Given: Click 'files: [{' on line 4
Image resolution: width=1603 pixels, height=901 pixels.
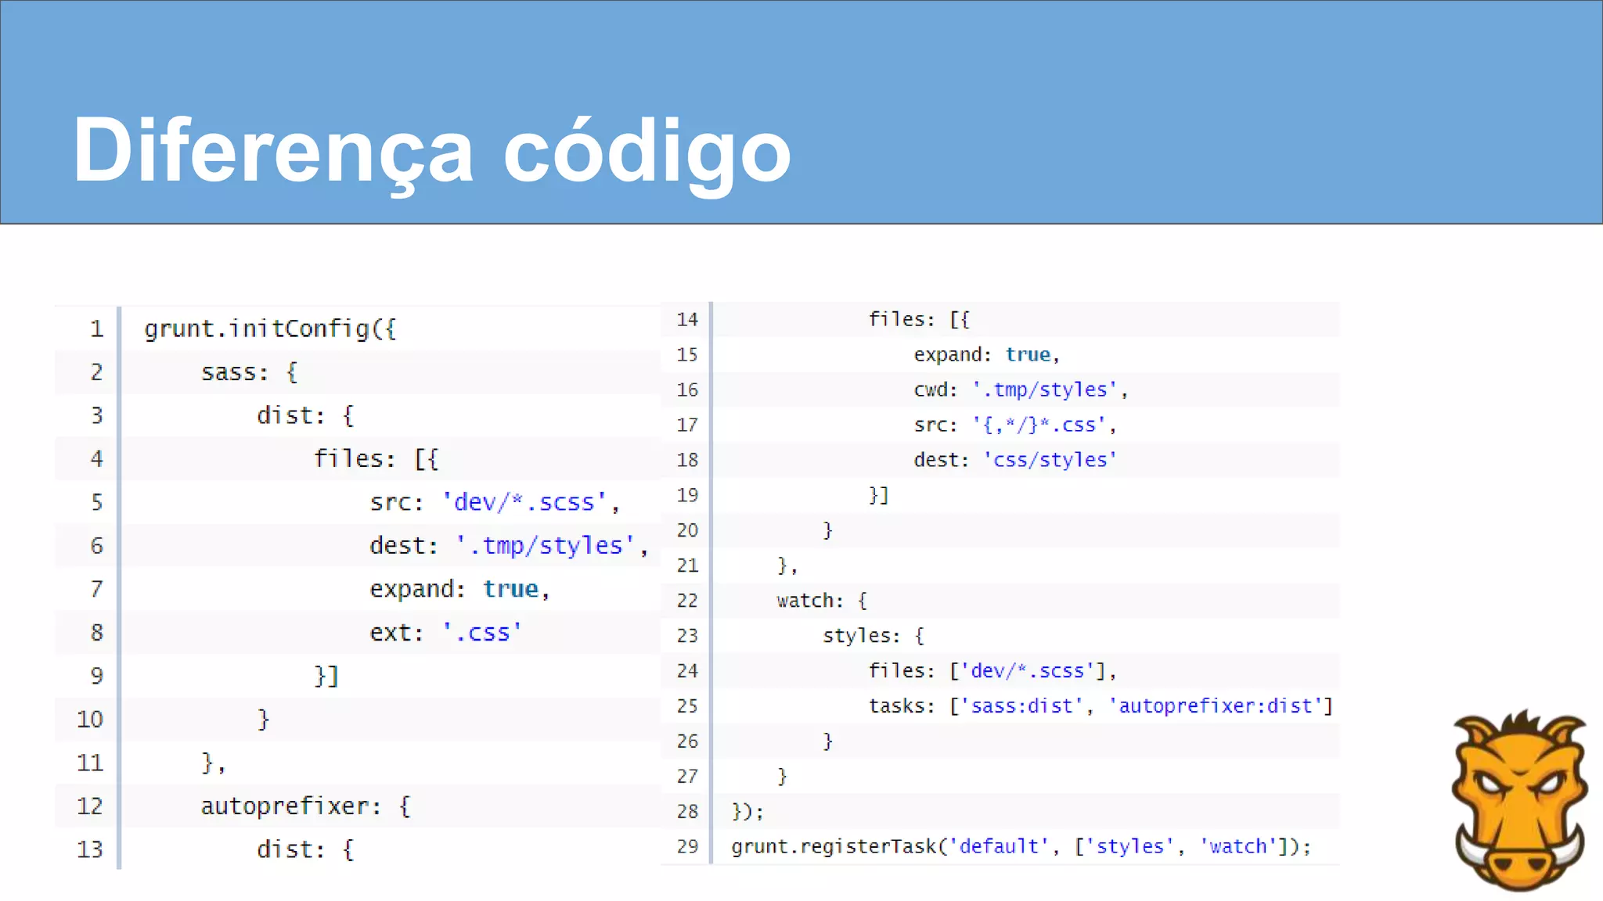Looking at the screenshot, I should coord(376,458).
